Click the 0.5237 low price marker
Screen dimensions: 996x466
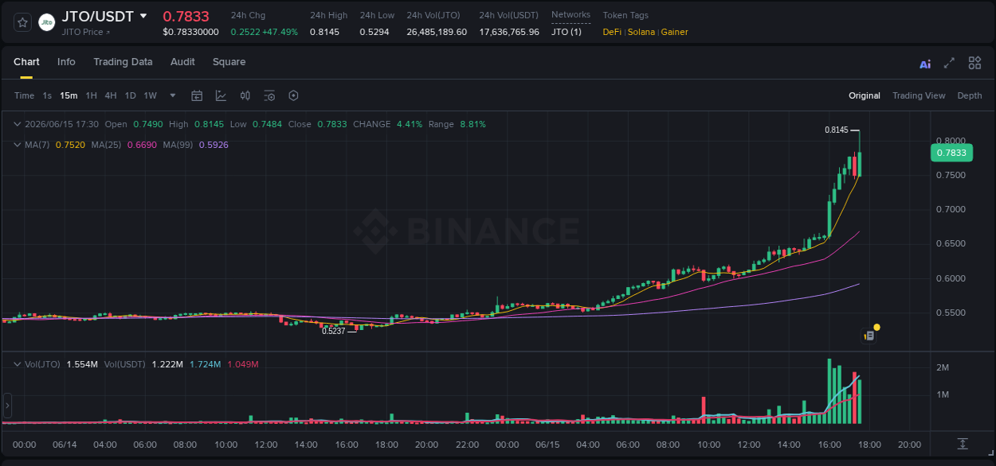(x=334, y=331)
